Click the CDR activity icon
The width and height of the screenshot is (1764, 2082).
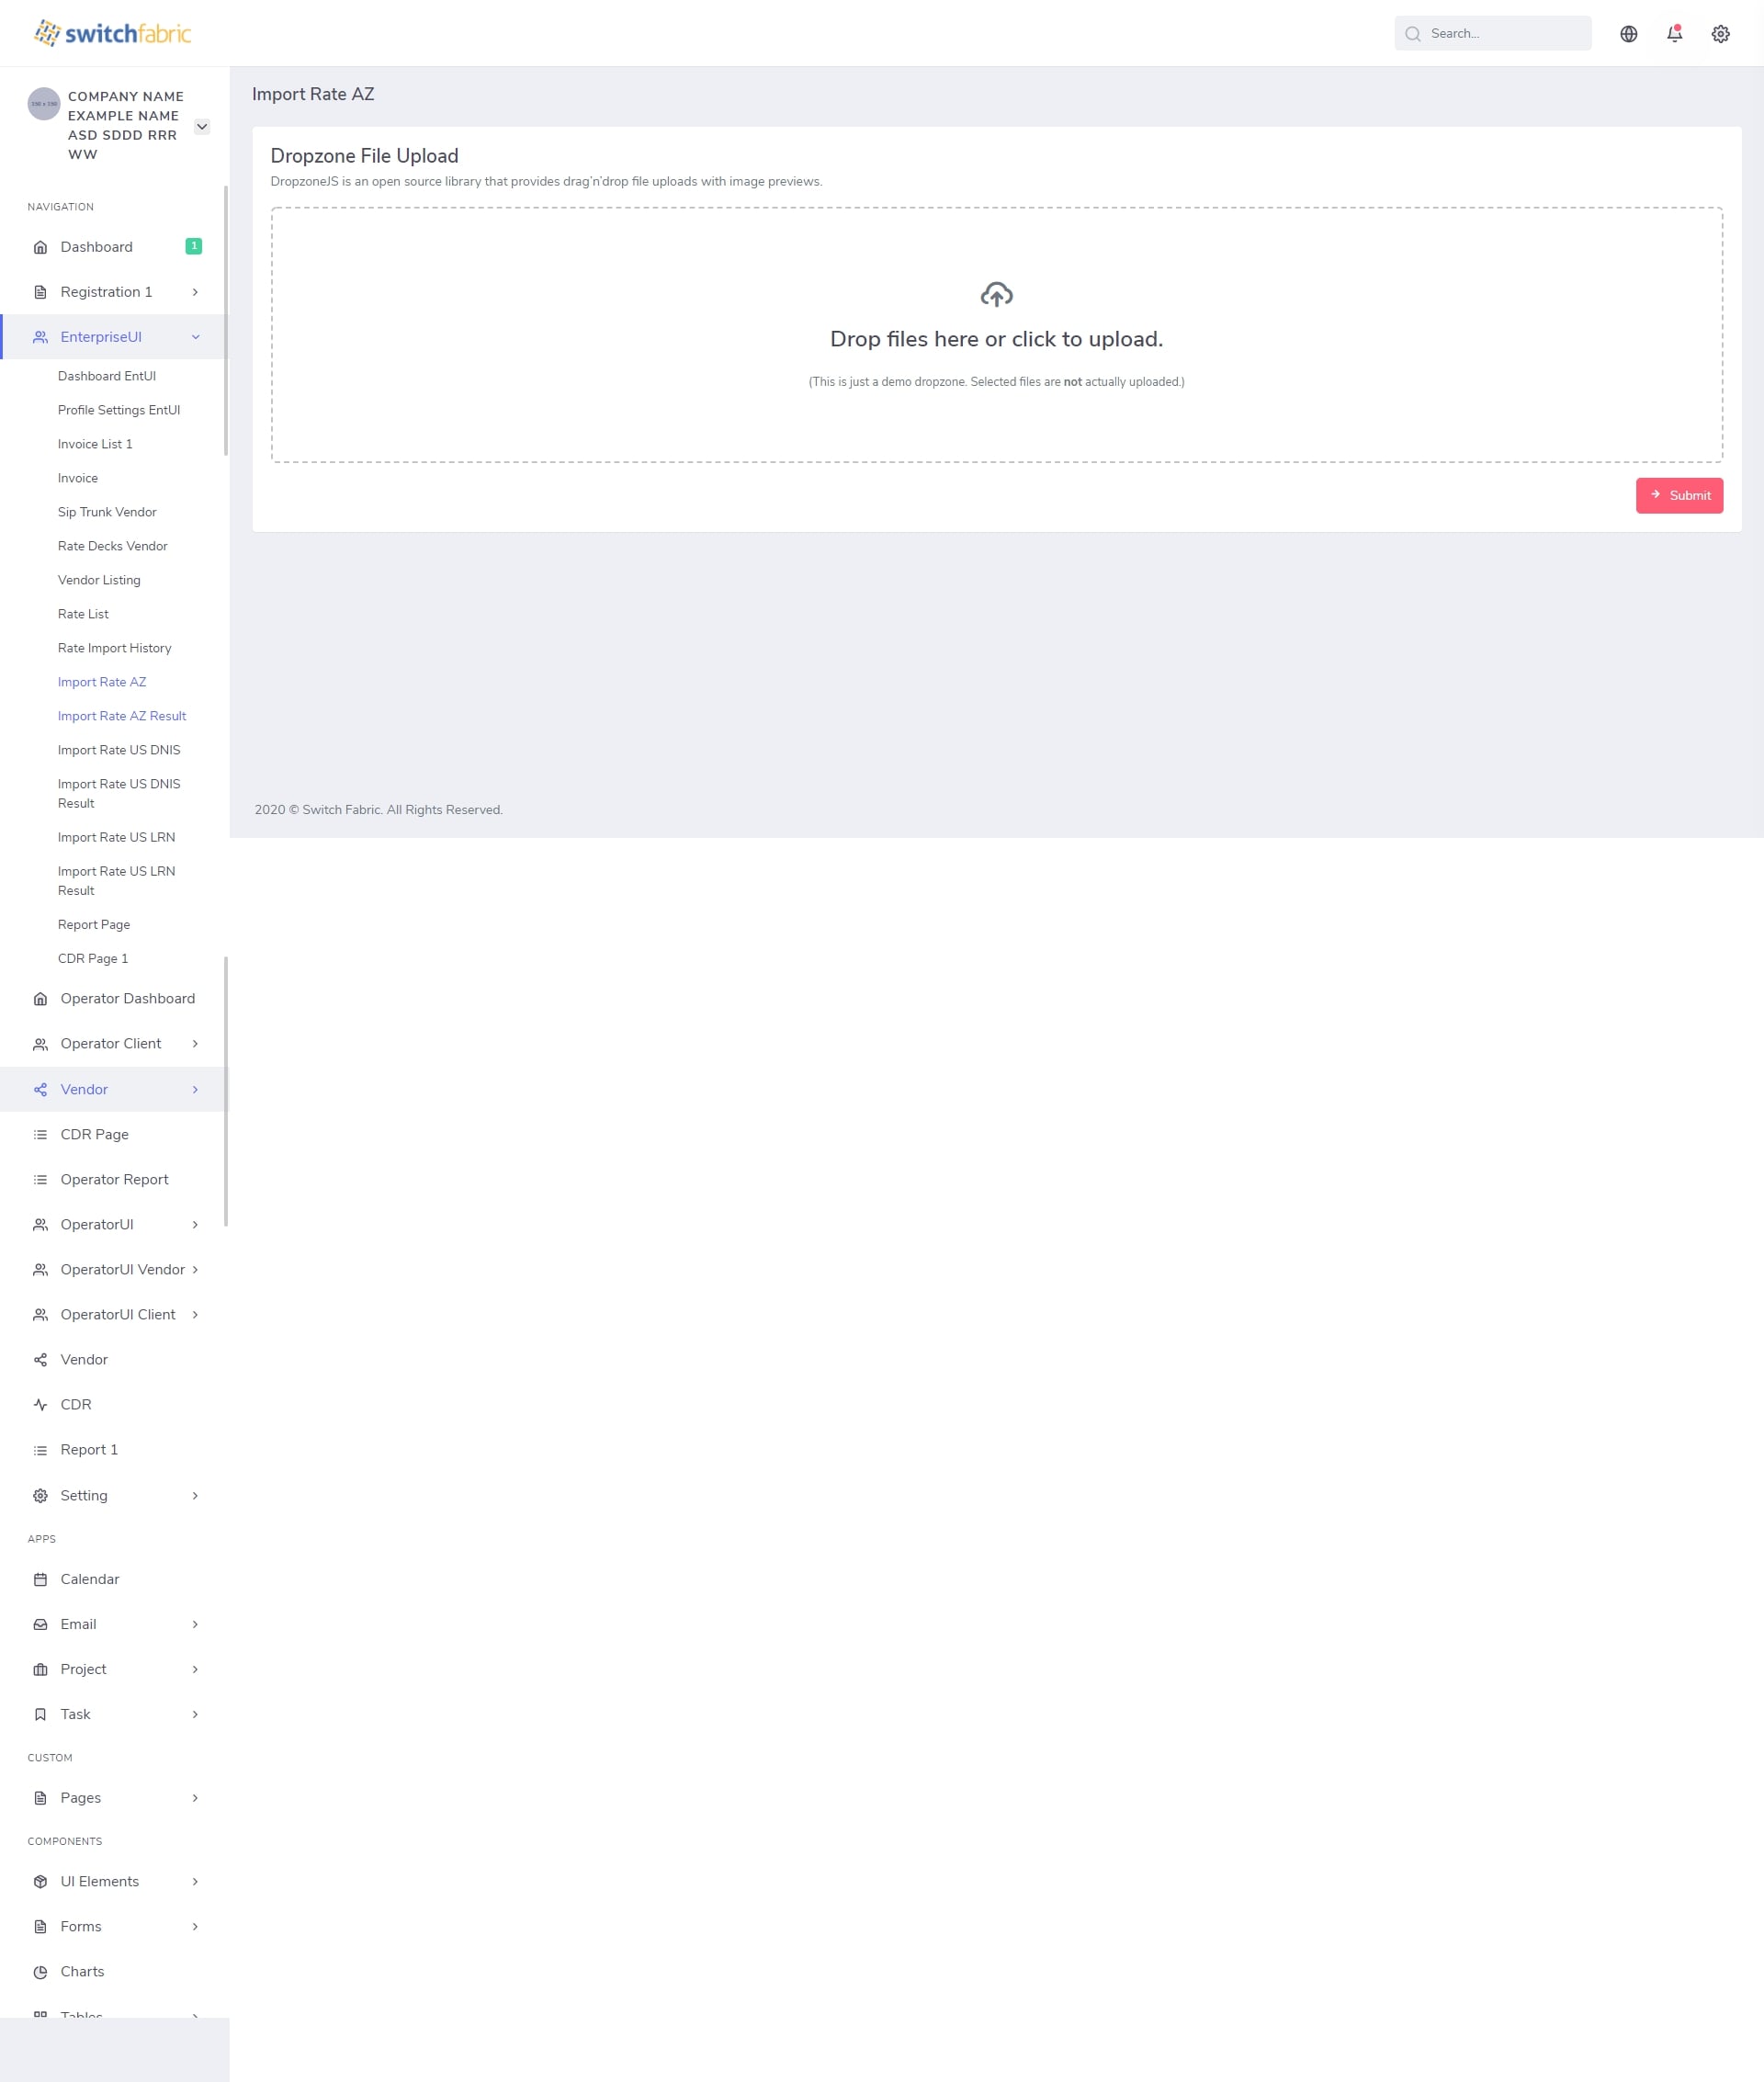pos(40,1405)
